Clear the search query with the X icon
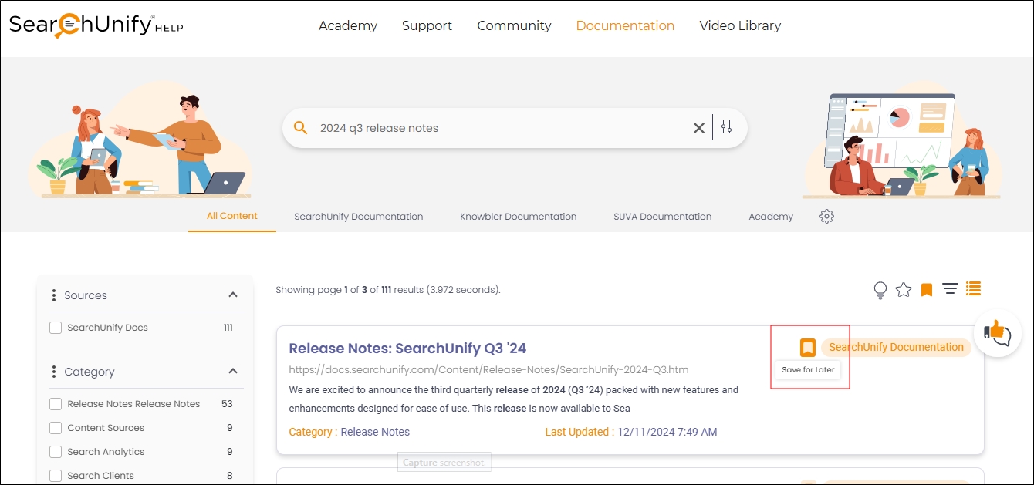This screenshot has width=1034, height=485. click(698, 128)
